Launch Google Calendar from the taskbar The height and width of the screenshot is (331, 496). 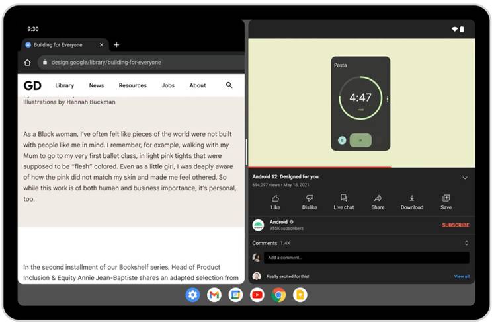coord(235,295)
